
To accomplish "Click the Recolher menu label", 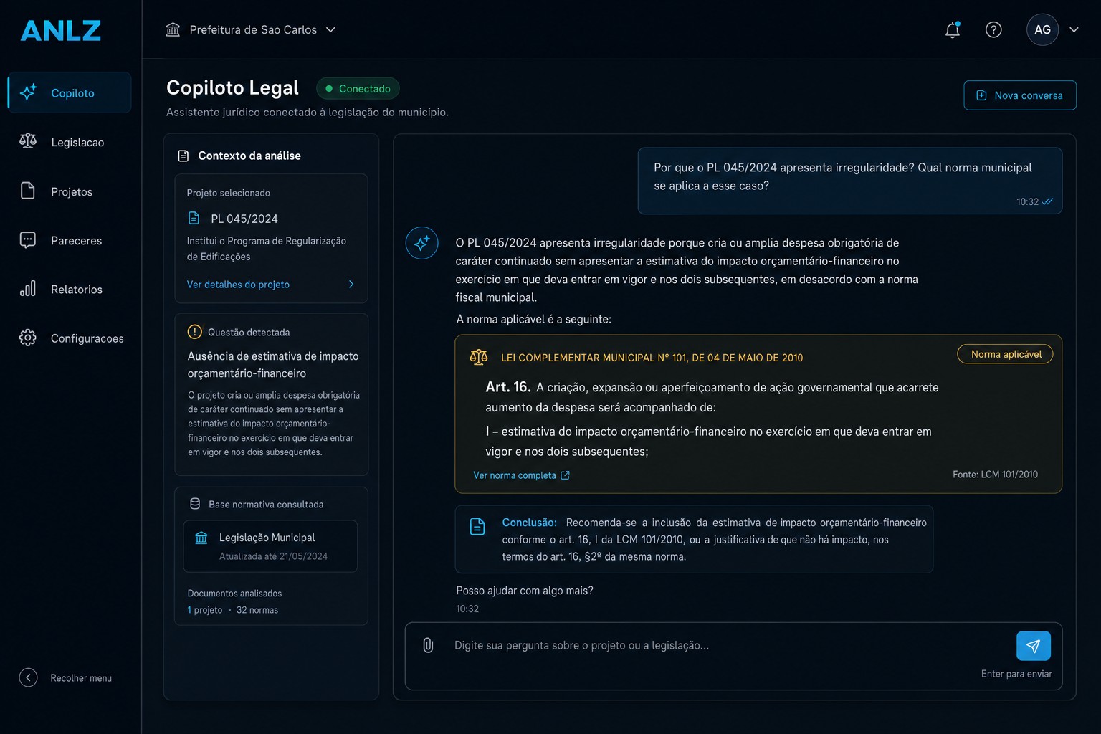I will 81,678.
